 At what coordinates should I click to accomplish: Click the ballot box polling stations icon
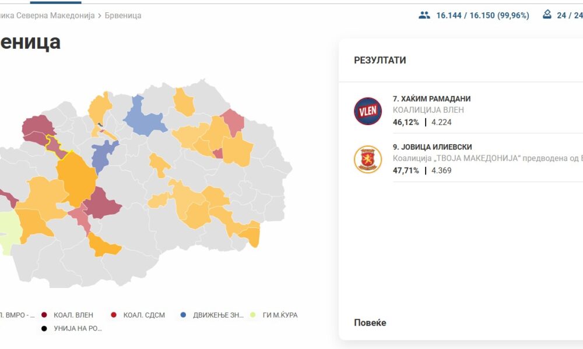pos(547,15)
